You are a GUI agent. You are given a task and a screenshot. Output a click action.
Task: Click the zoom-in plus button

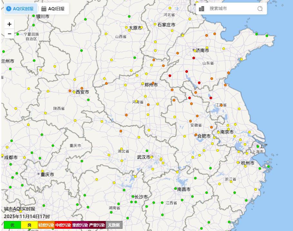pos(9,24)
